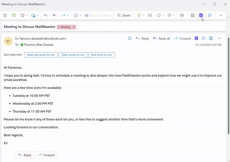Open more toolbar options (three dots)
230x162 pixels.
(221, 15)
